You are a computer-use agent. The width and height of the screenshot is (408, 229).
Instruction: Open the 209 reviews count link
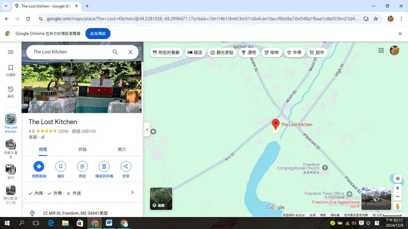63,131
